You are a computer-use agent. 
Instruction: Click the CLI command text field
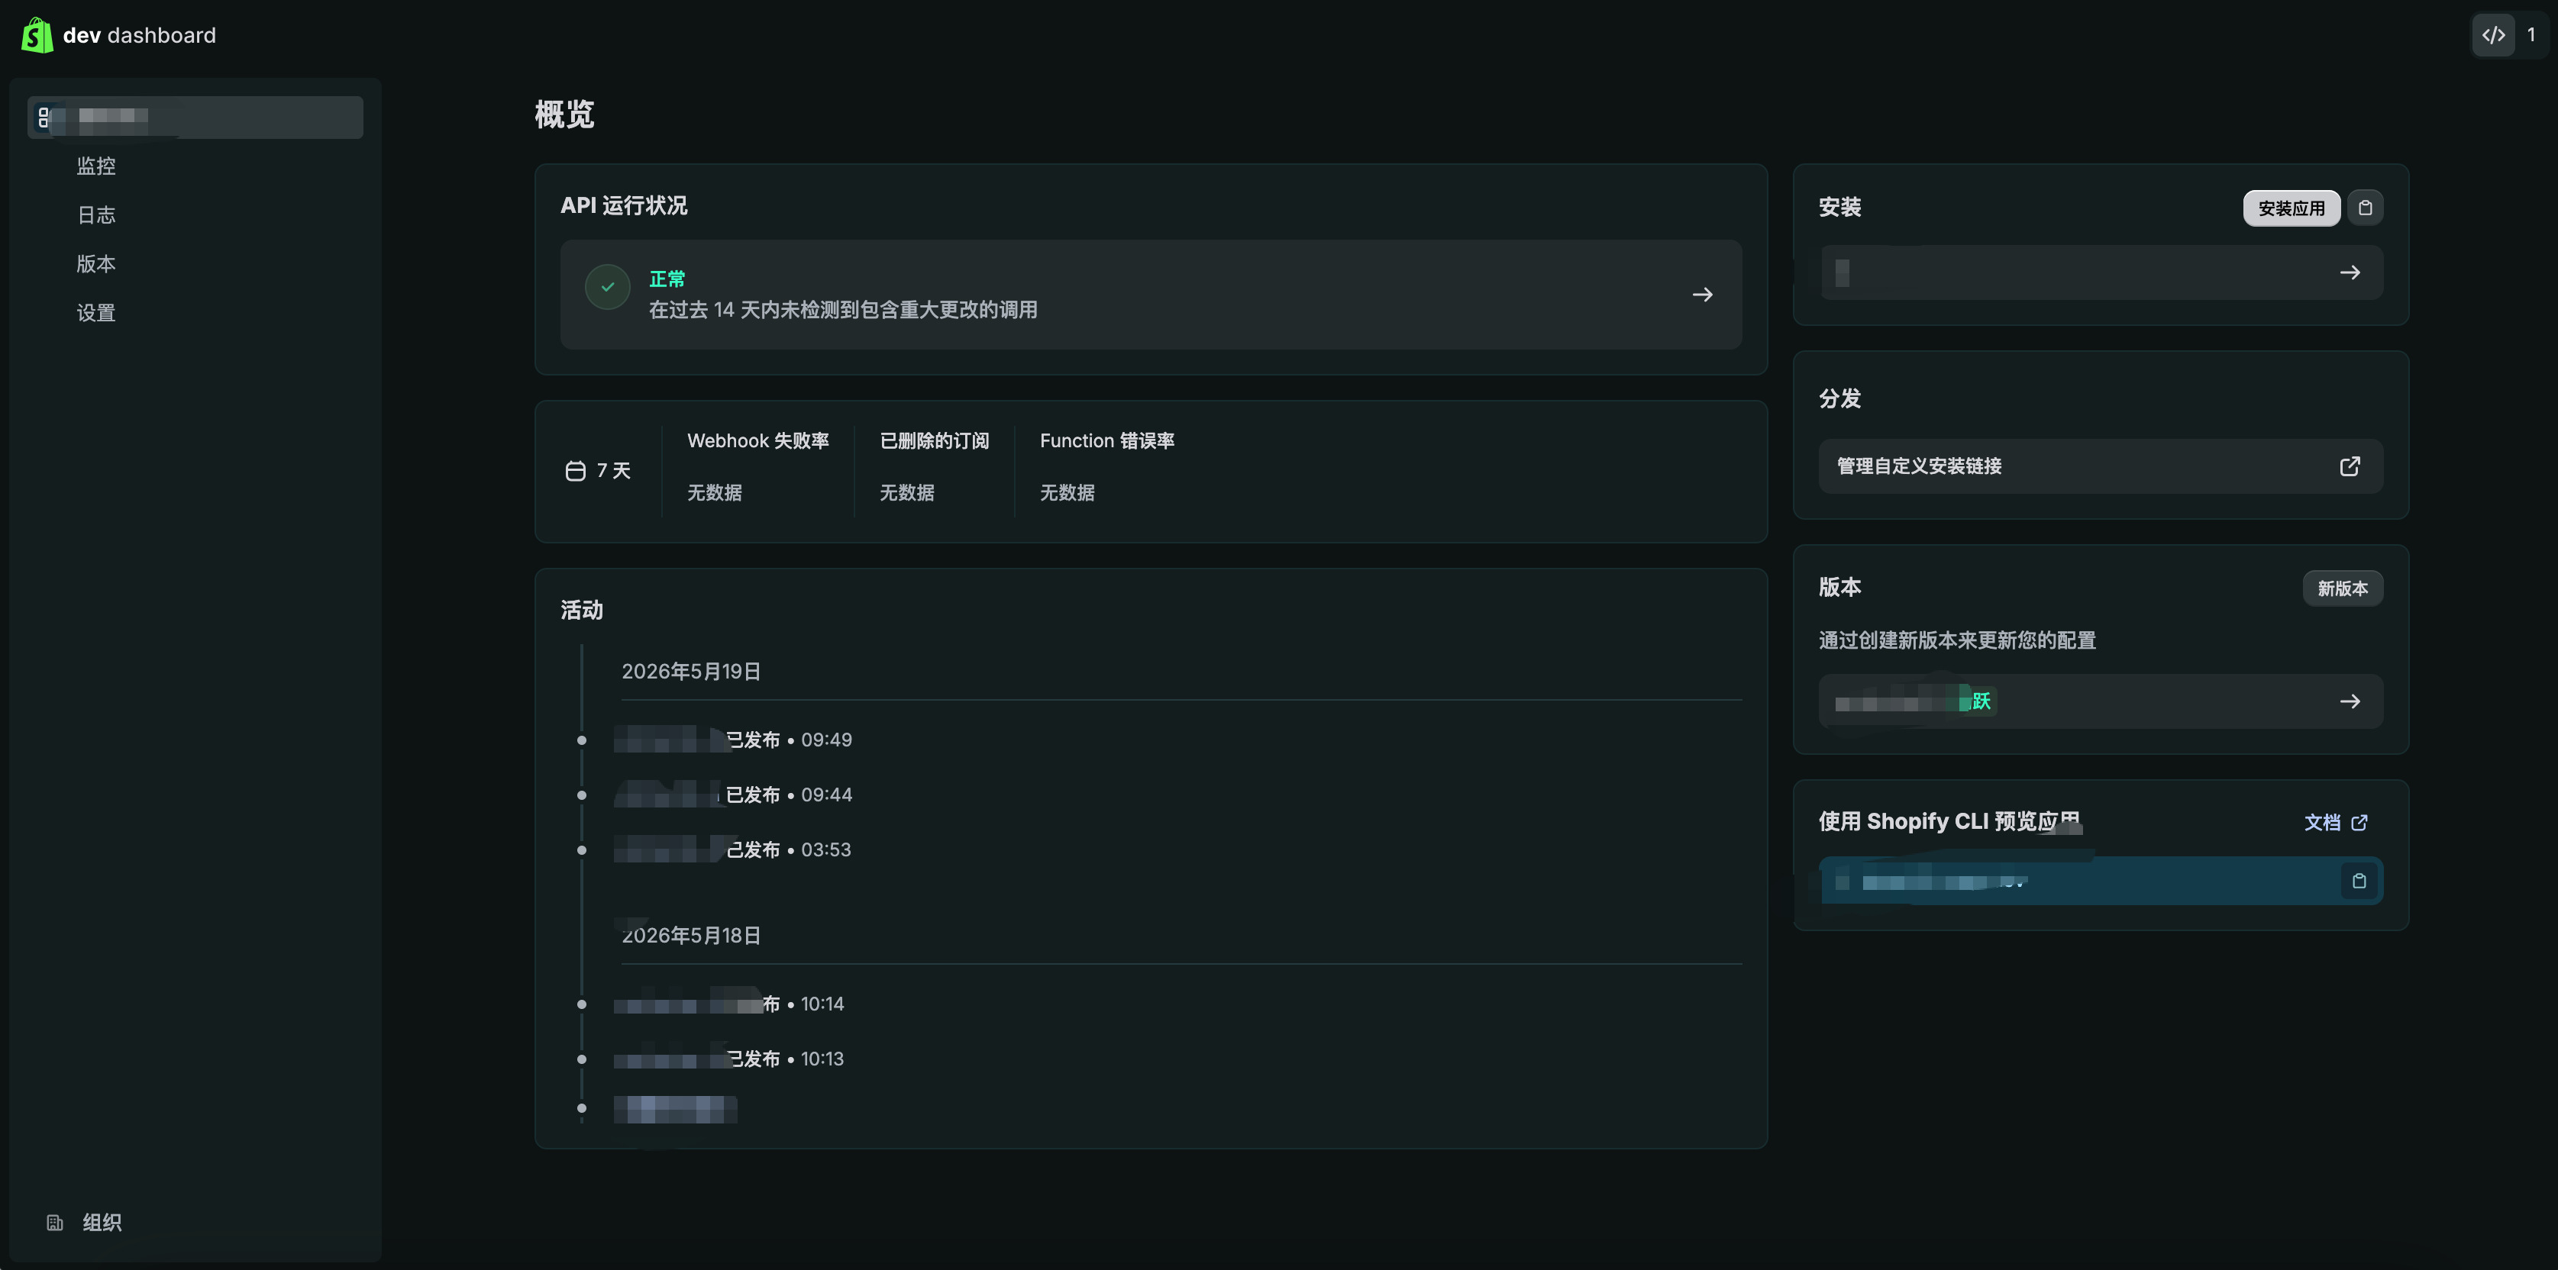(2100, 881)
